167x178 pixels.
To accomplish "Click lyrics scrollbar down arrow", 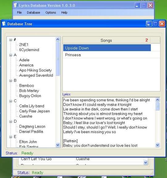I will 157,145.
